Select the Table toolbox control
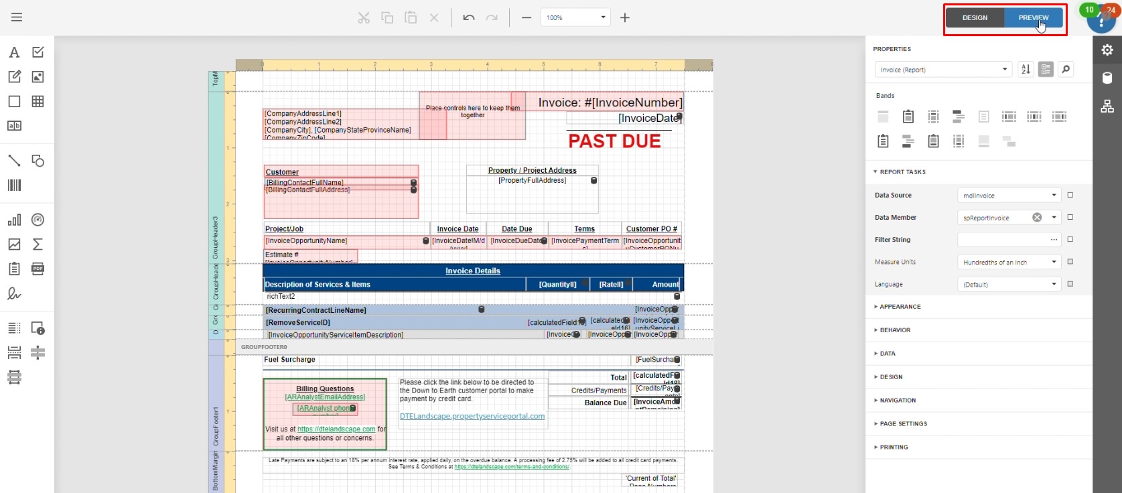The image size is (1122, 493). 38,101
